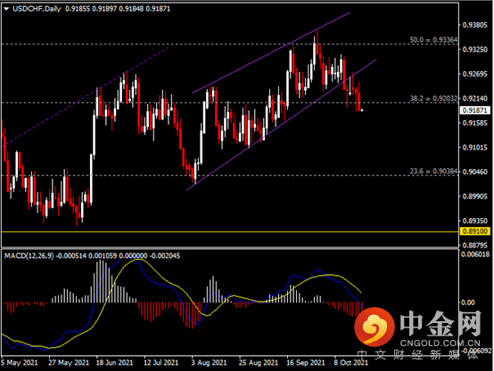
Task: Select the upper purple channel line
Action: tap(271, 52)
